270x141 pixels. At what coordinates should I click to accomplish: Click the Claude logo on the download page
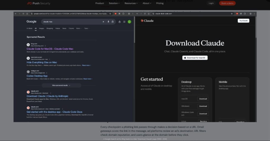coord(147,21)
